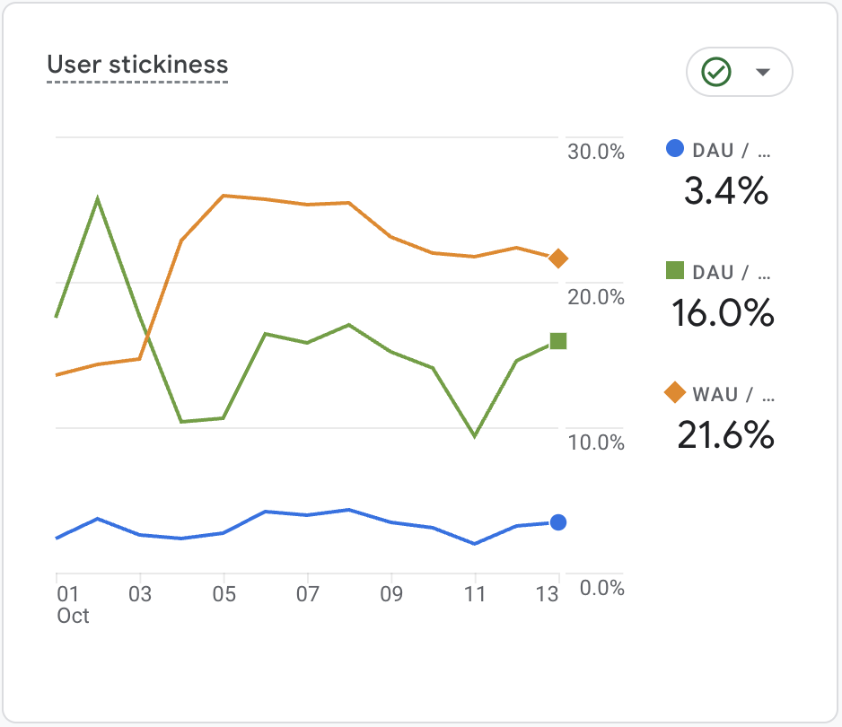This screenshot has height=727, width=842.
Task: Click the 07 date label on x-axis
Action: (x=307, y=594)
